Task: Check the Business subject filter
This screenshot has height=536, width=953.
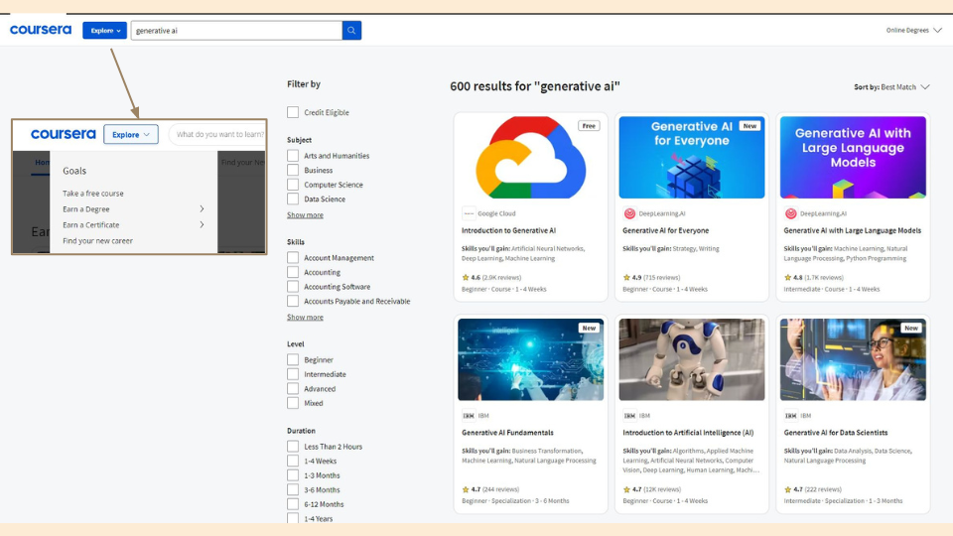Action: point(293,170)
